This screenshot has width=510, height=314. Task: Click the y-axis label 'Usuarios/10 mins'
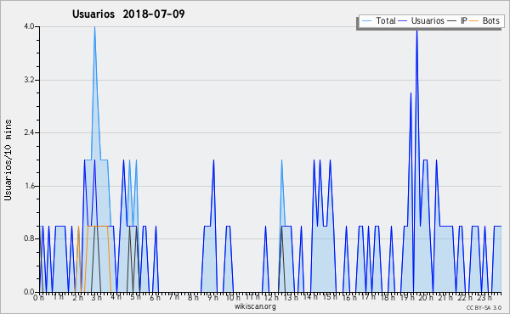8,160
